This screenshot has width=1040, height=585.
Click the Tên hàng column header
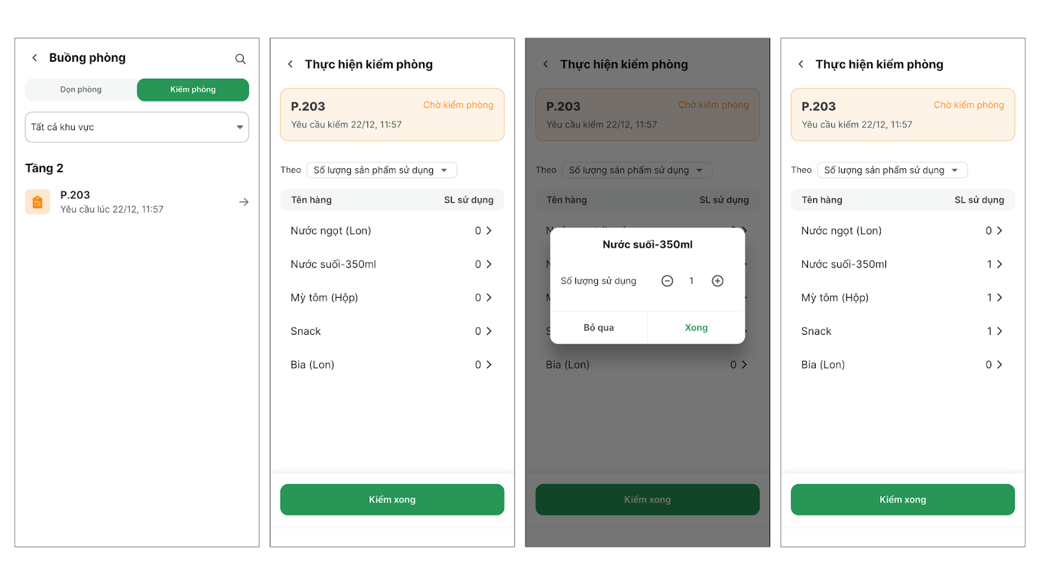pyautogui.click(x=311, y=200)
